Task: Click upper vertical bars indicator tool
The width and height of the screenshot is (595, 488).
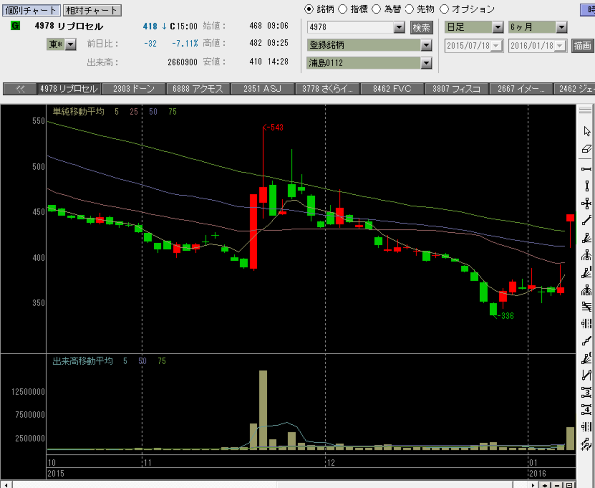Action: tap(587, 324)
